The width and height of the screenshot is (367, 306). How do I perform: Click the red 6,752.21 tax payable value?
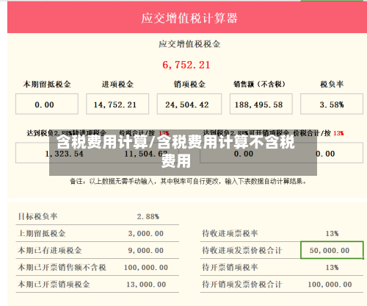186,65
